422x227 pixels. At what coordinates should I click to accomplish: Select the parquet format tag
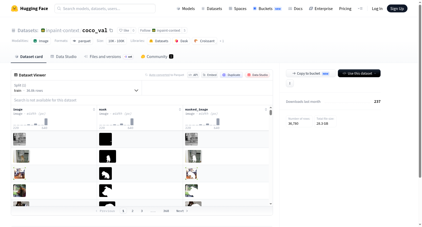click(81, 41)
